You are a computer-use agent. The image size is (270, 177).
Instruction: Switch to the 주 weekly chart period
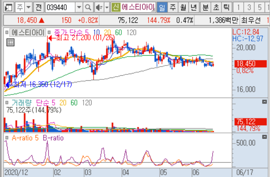click(173, 8)
